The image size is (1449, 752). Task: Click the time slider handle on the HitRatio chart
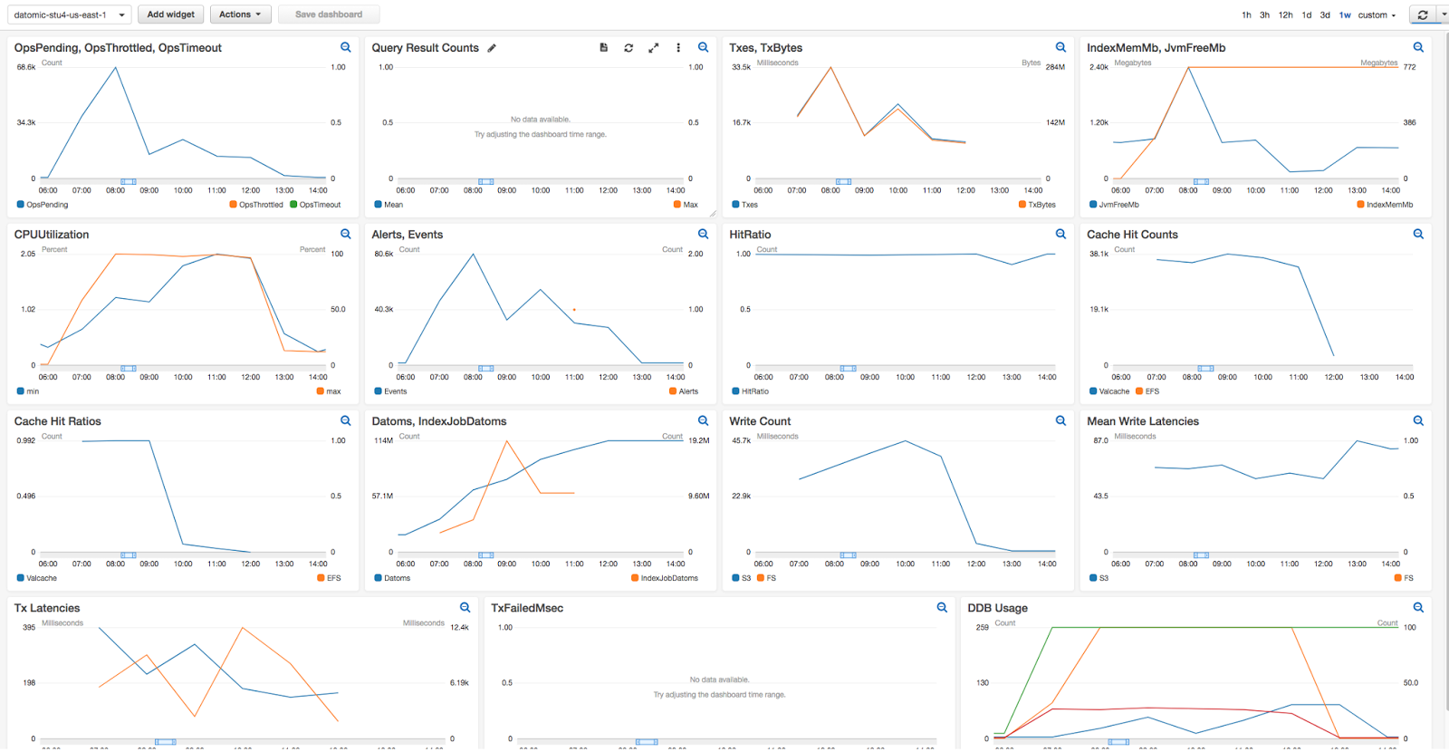pyautogui.click(x=848, y=369)
